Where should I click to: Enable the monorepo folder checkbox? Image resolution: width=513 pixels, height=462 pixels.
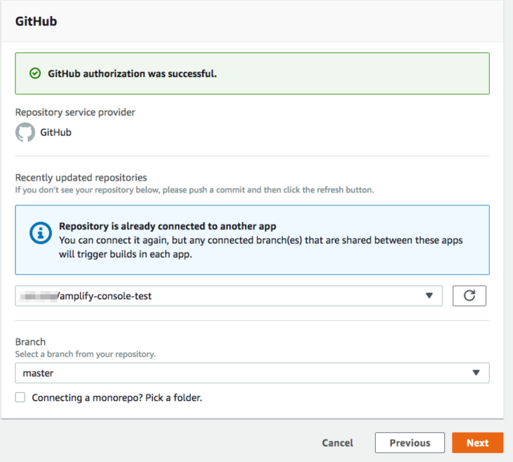pyautogui.click(x=20, y=397)
